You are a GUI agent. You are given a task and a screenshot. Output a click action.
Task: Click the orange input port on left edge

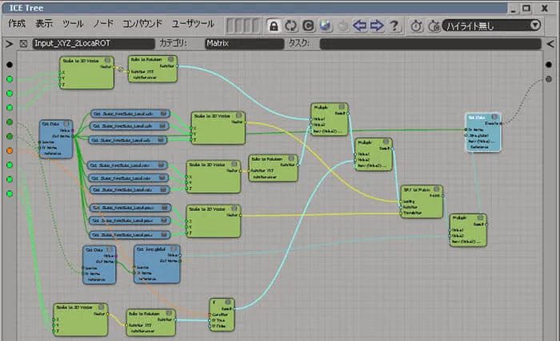tap(10, 151)
